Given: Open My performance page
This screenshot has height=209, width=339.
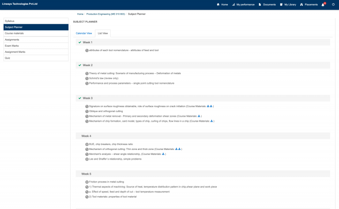Looking at the screenshot, I should (243, 4).
